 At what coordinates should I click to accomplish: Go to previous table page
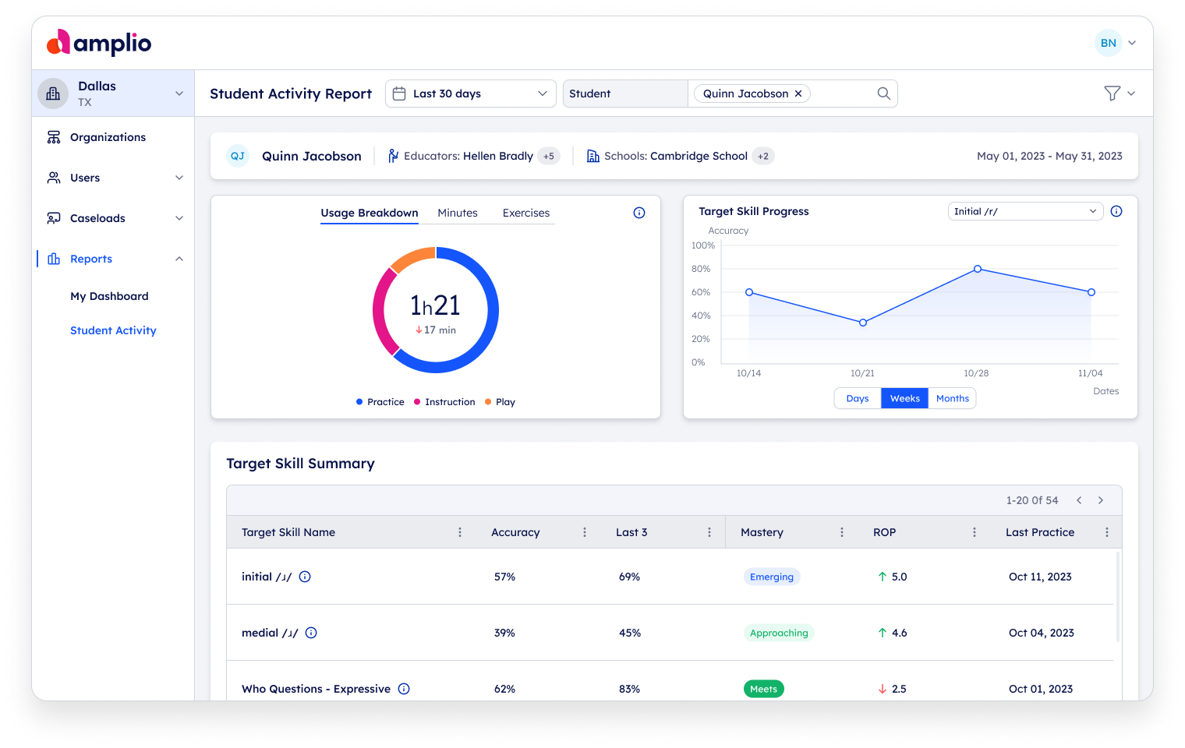1079,500
